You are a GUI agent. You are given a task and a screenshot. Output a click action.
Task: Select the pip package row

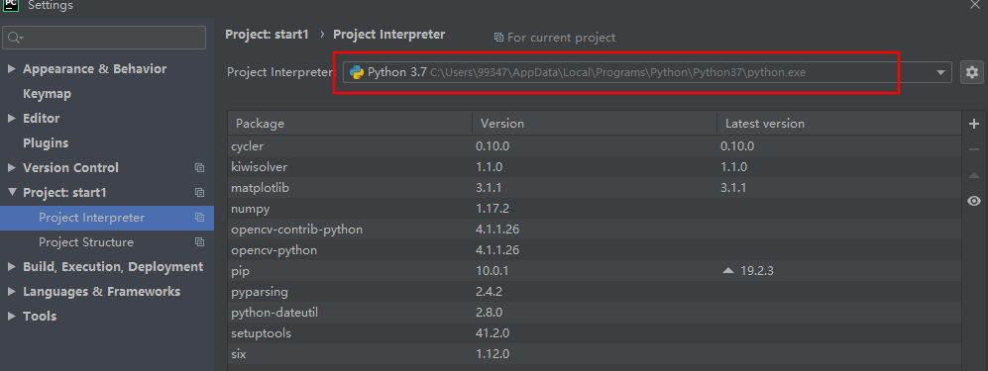point(595,271)
